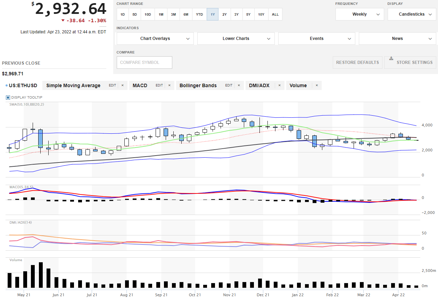Click the Apr 22 axis label
This screenshot has width=438, height=299.
point(398,295)
